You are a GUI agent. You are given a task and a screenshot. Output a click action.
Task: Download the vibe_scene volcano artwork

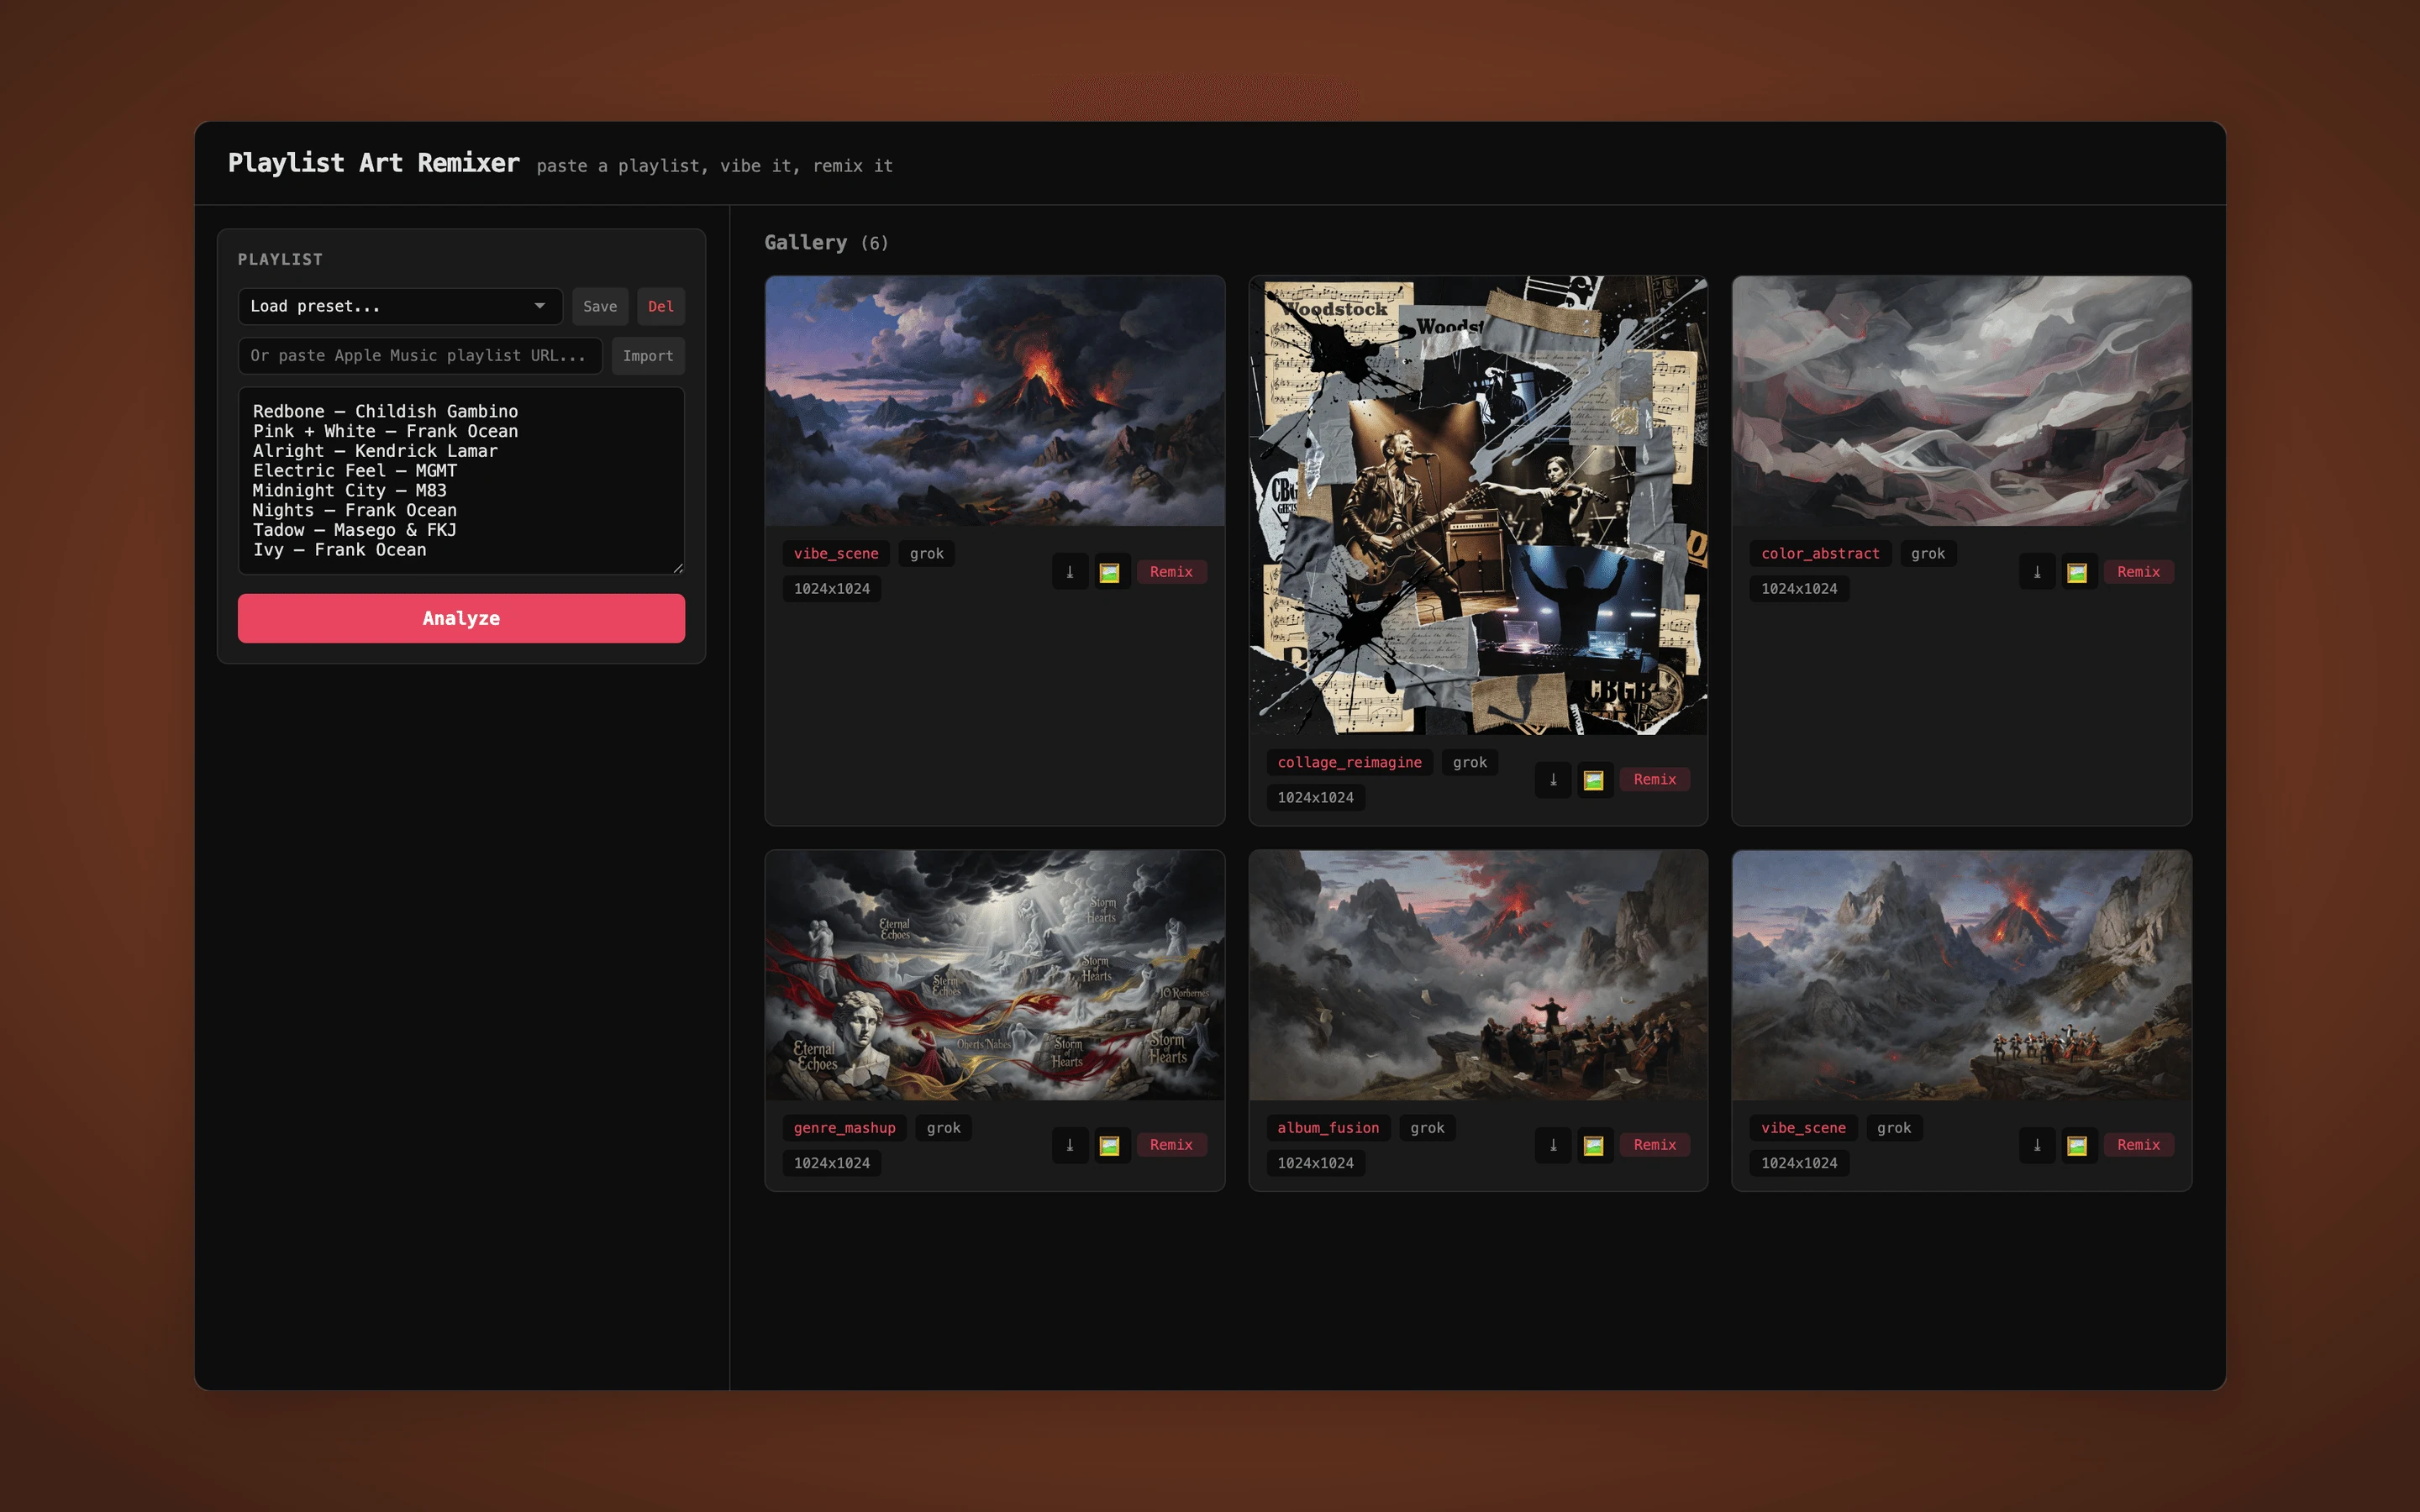pos(1070,571)
